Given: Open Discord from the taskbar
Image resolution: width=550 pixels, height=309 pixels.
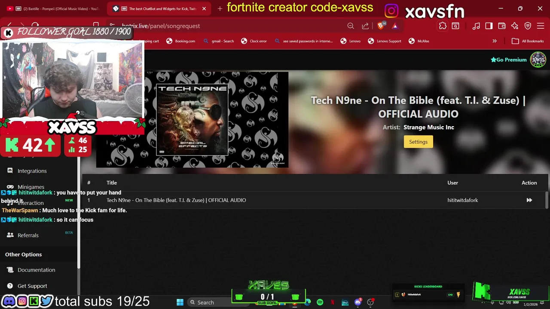Looking at the screenshot, I should [x=357, y=302].
